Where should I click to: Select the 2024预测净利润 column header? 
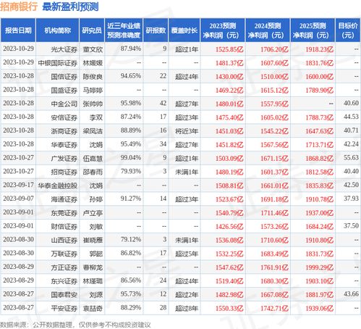pos(268,30)
